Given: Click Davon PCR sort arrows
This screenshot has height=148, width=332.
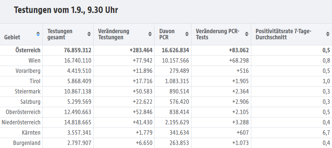Looking at the screenshot, I should point(187,34).
